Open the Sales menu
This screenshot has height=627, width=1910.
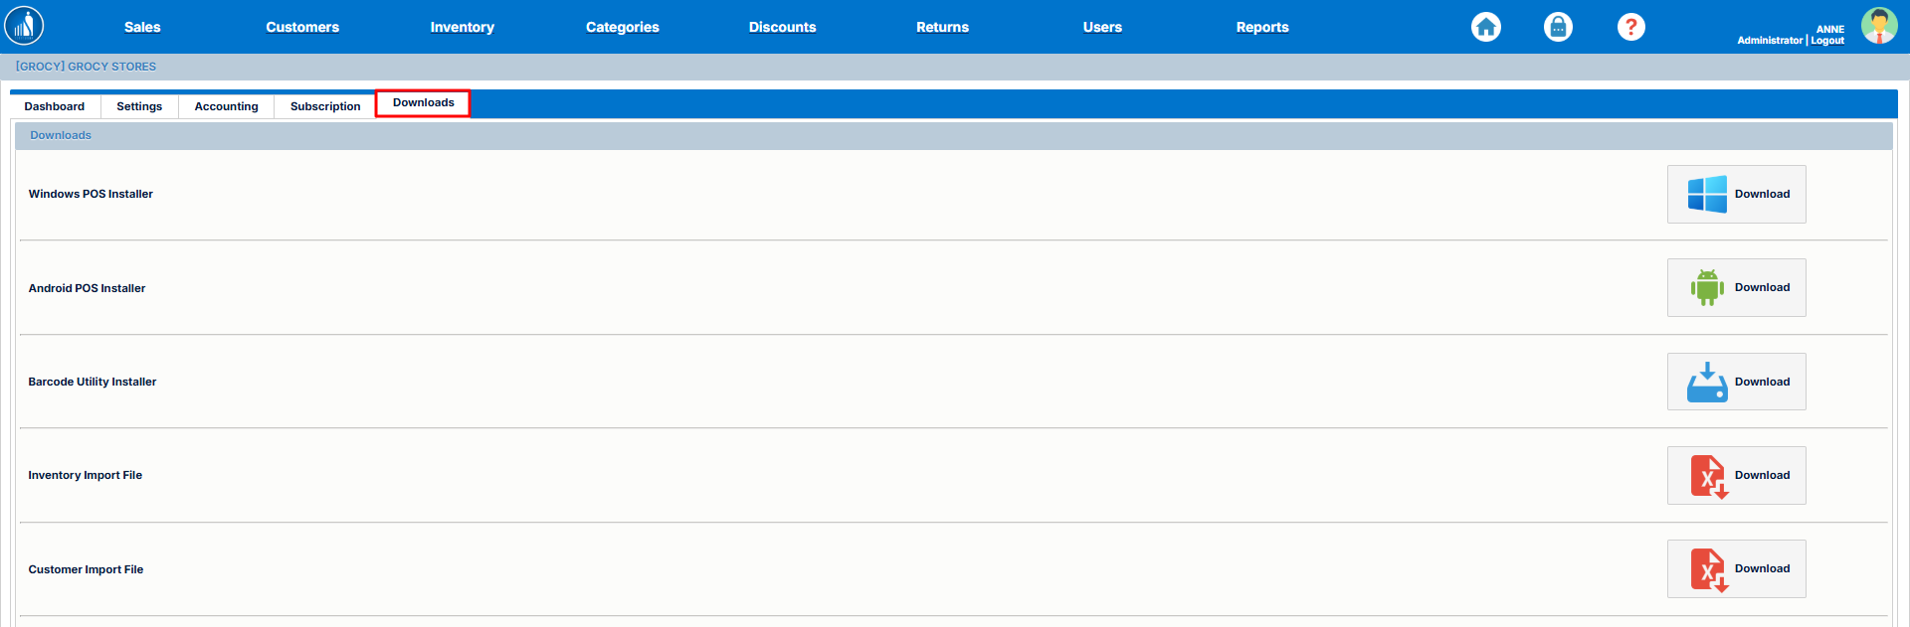[x=142, y=27]
